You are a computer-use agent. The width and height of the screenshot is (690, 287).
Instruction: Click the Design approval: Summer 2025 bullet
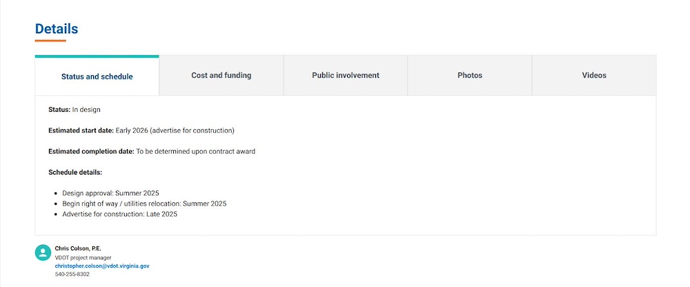pyautogui.click(x=110, y=193)
